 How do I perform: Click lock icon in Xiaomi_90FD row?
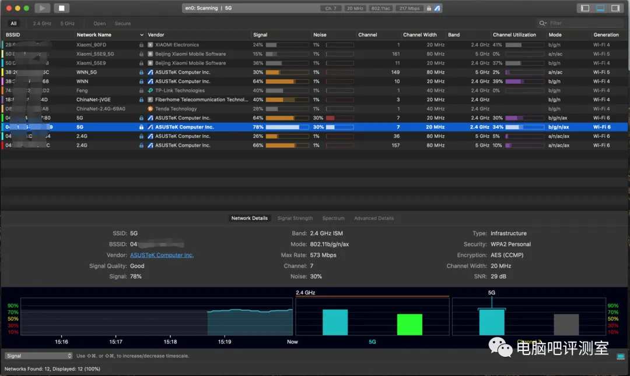coord(141,45)
